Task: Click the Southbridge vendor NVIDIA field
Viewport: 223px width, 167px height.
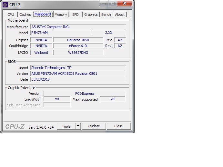Action: (x=41, y=46)
